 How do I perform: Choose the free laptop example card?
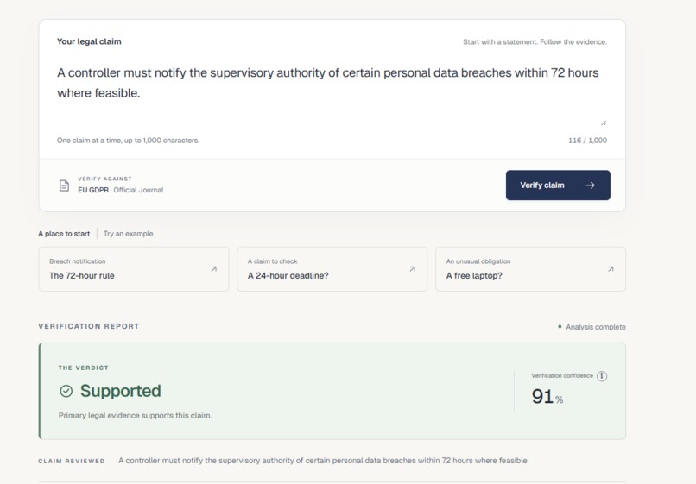530,269
